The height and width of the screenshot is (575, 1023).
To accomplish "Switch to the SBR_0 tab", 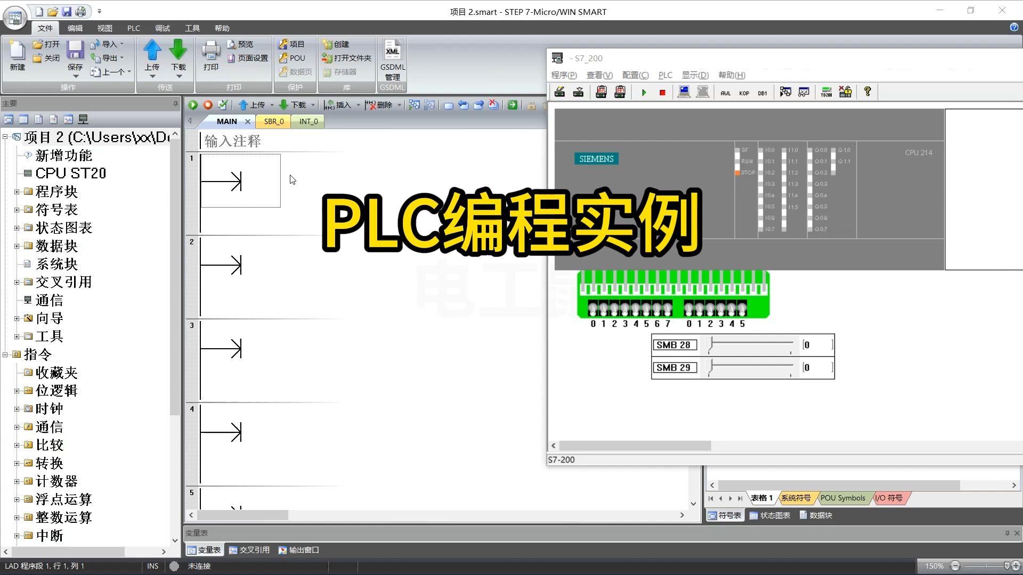I will pos(274,121).
